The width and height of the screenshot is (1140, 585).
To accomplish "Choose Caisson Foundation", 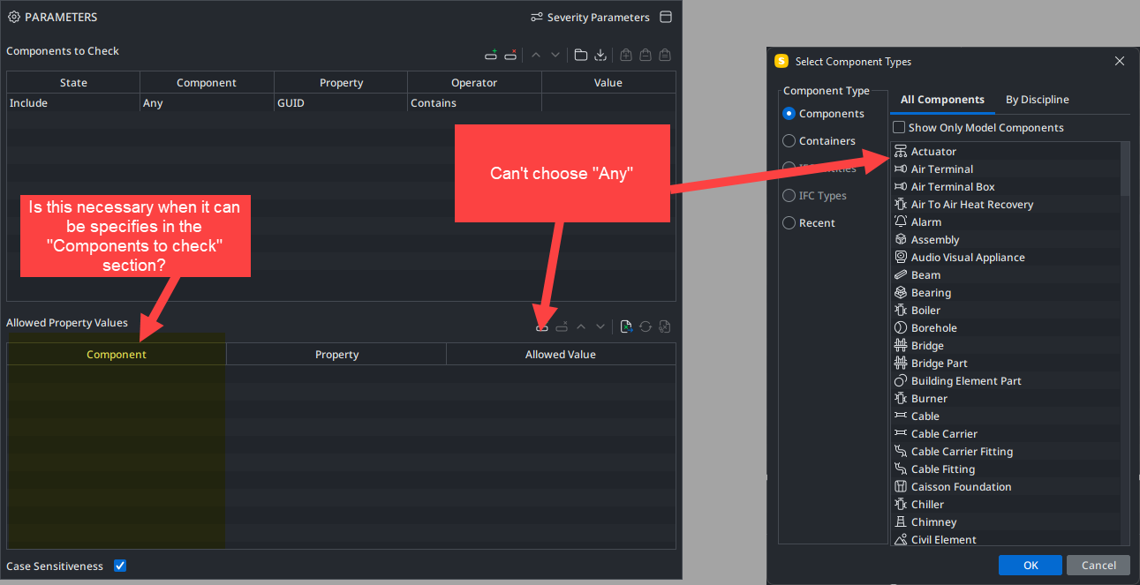I will 1006,487.
